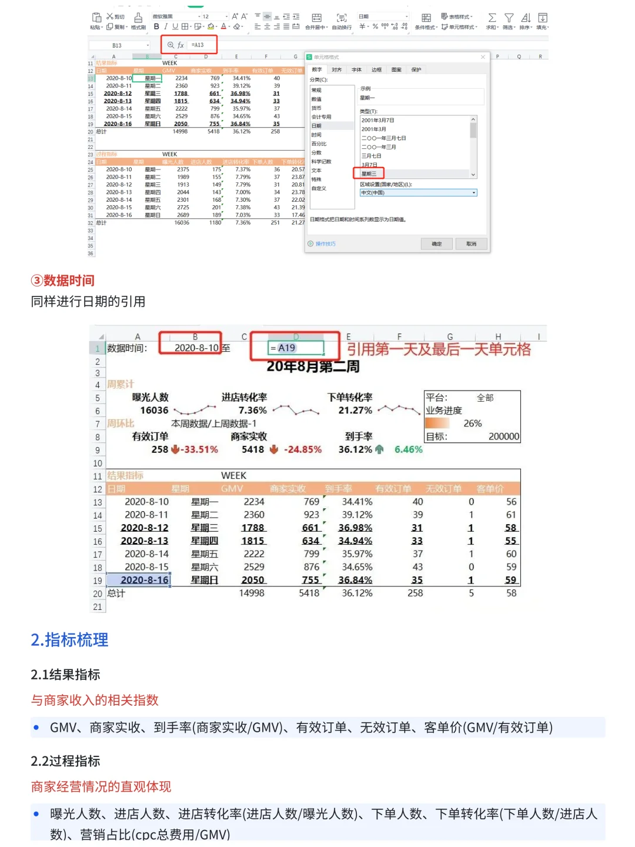Click the Fill (填充) icon
The image size is (635, 847).
(543, 21)
